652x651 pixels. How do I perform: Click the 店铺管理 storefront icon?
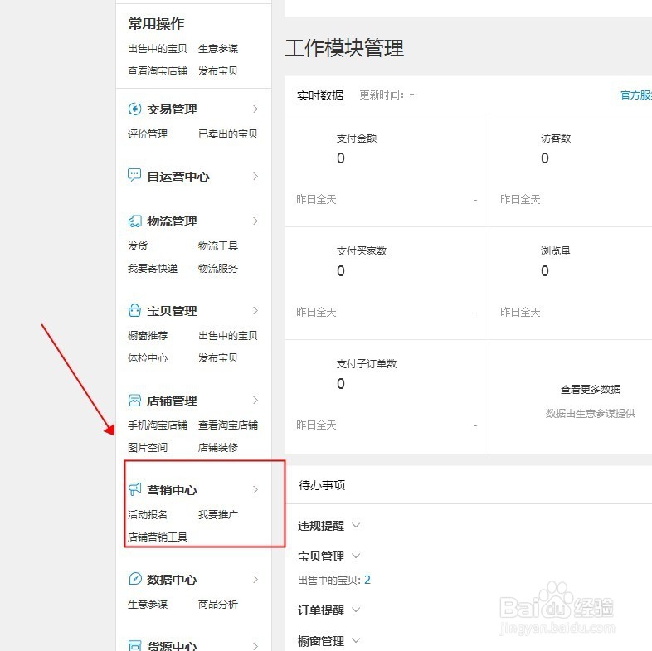(134, 401)
